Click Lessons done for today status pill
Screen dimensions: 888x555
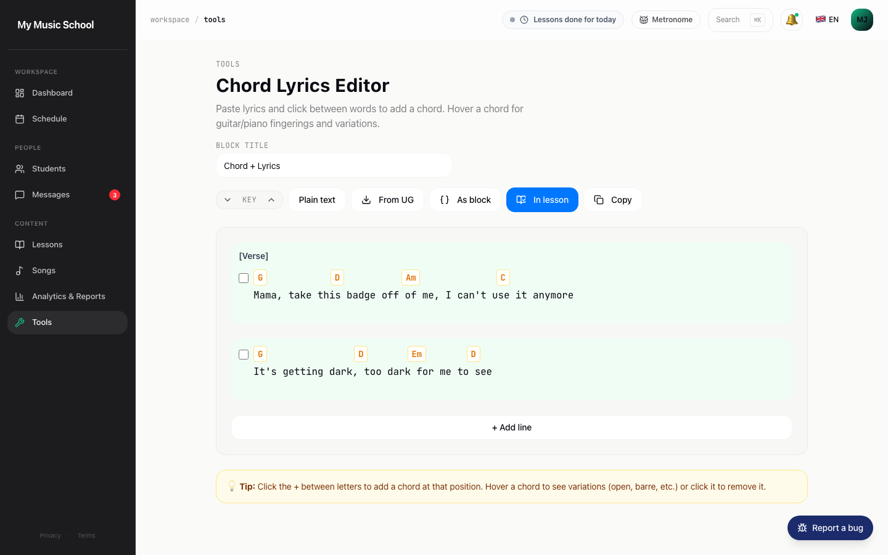pos(563,20)
